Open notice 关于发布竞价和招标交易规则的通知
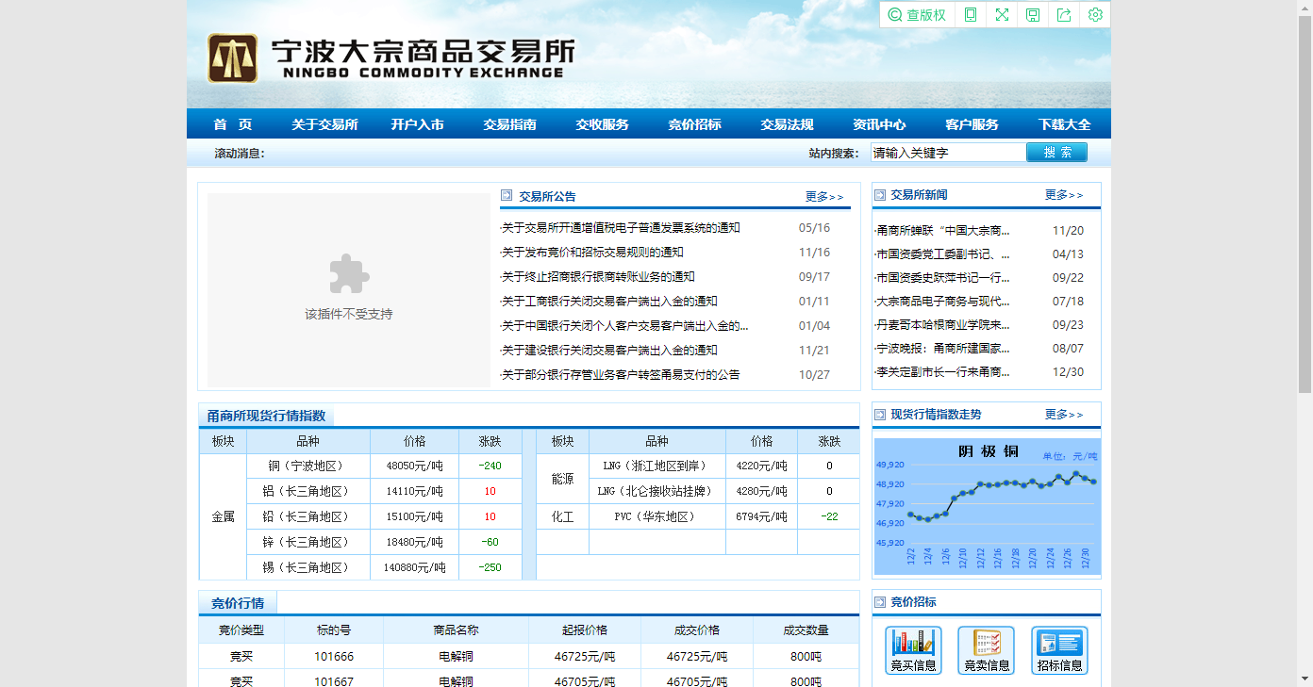Viewport: 1313px width, 687px height. 592,253
